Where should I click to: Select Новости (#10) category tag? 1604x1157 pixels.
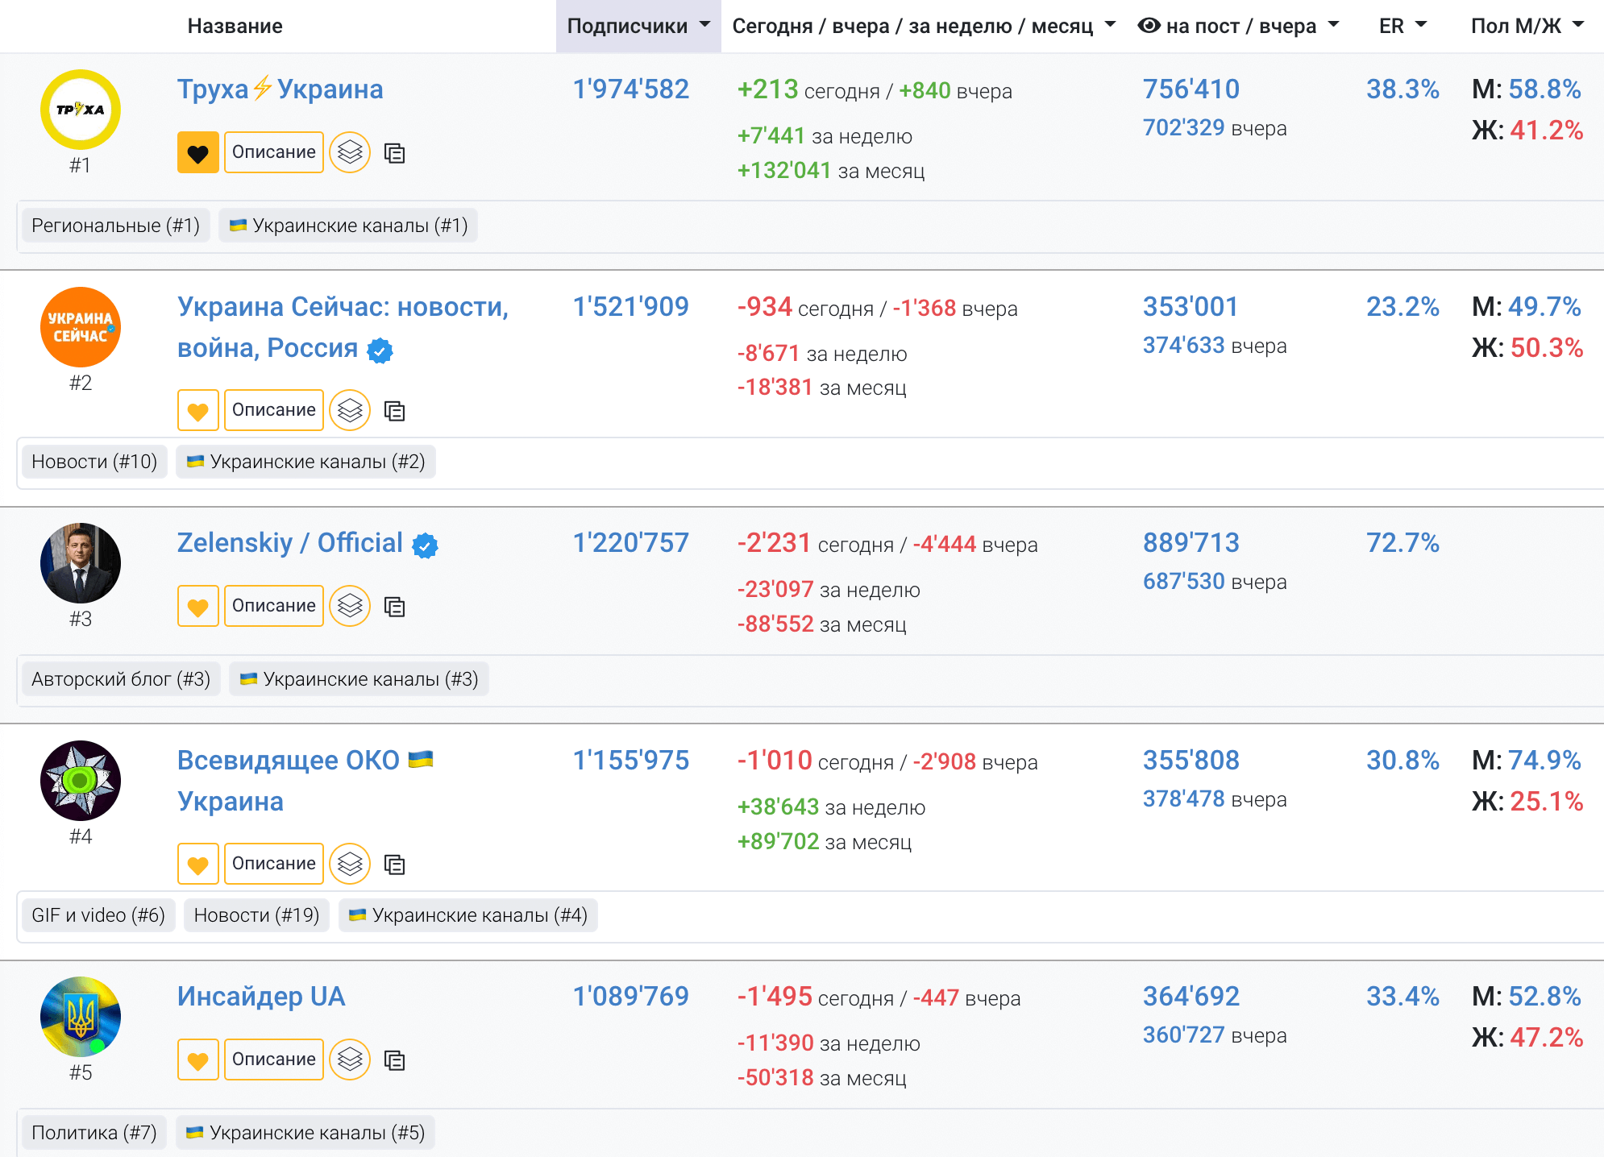click(94, 462)
